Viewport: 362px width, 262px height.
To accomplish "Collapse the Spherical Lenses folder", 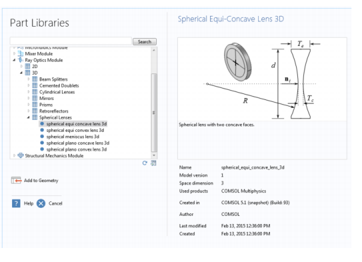I will tap(29, 117).
